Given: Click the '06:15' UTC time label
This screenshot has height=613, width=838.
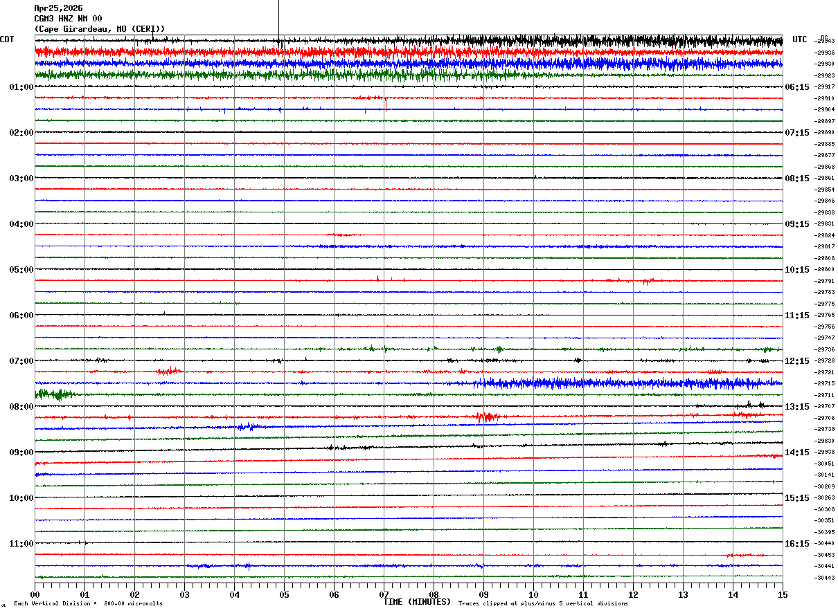Looking at the screenshot, I should (797, 87).
